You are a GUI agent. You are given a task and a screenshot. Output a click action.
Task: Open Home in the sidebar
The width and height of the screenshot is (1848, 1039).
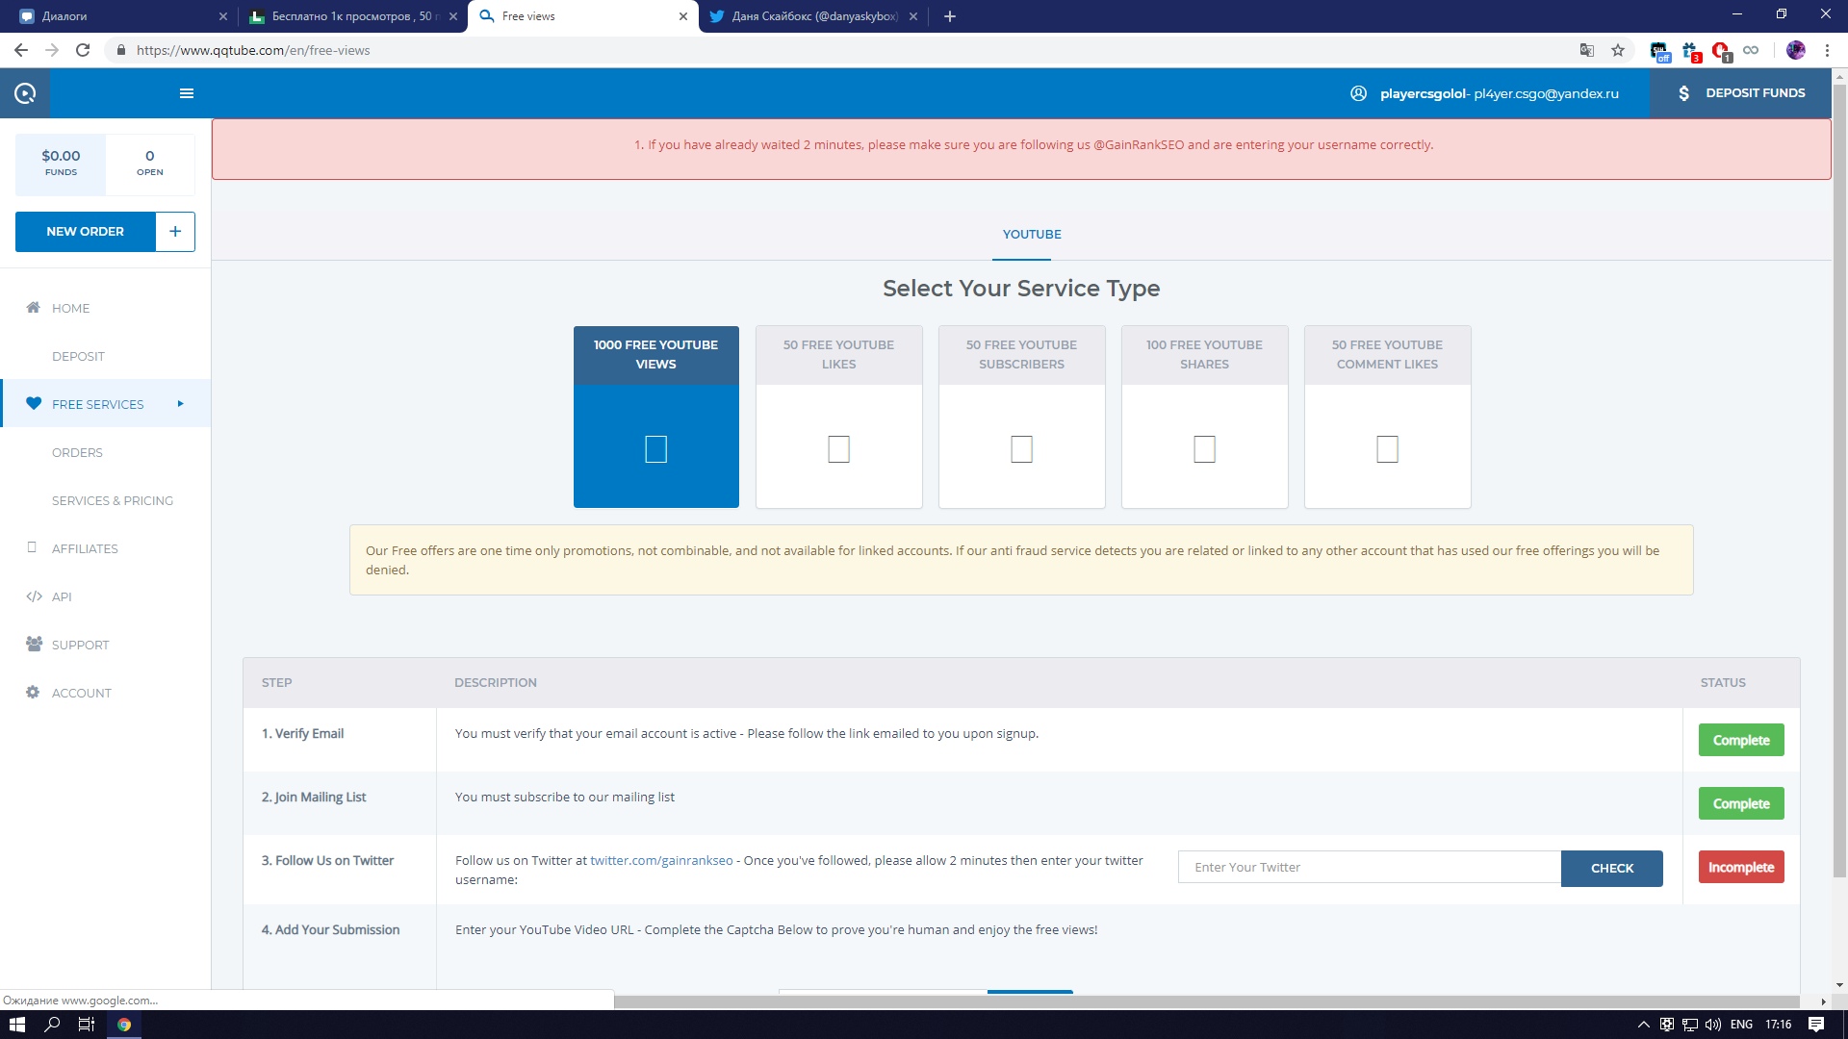(70, 308)
